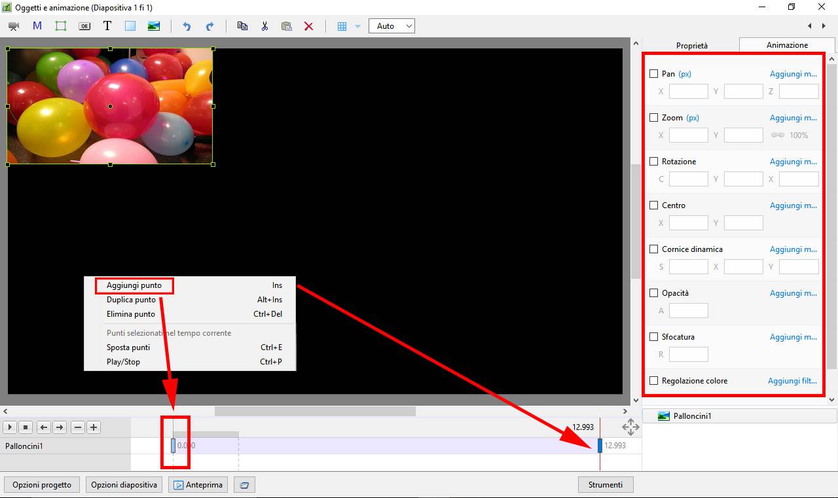Screen dimensions: 838x498
Task: Insert an image via the landscape picture icon
Action: click(x=153, y=26)
